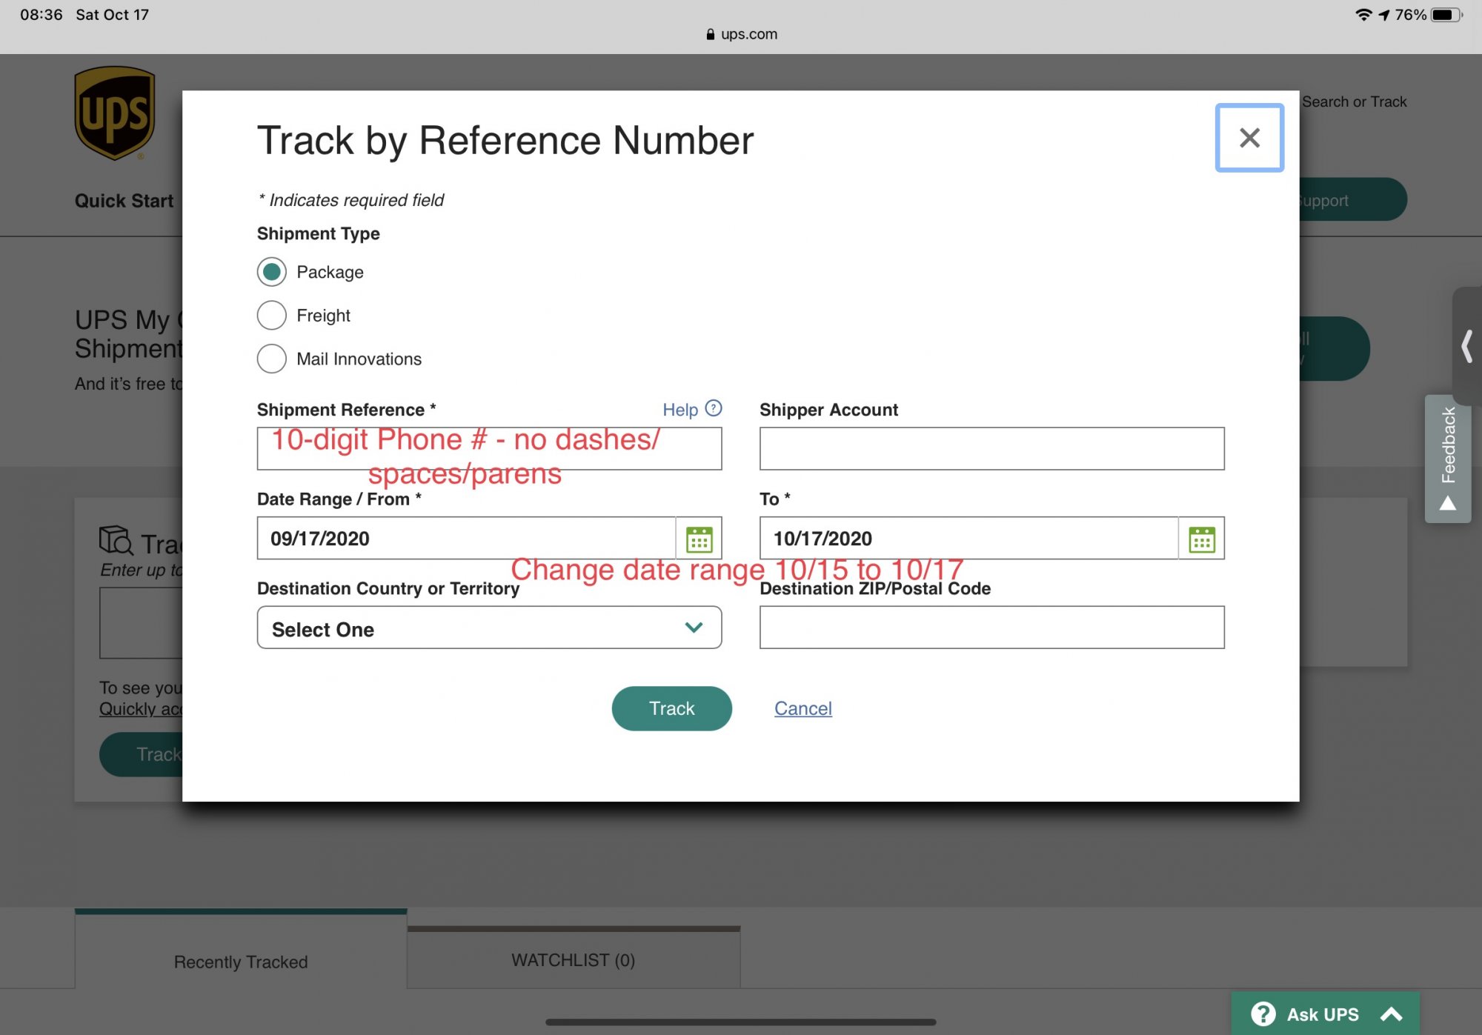Click the Date Range From field

466,539
